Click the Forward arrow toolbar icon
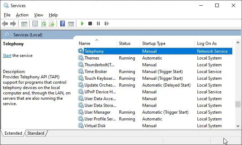The width and height of the screenshot is (242, 145). coord(13,24)
